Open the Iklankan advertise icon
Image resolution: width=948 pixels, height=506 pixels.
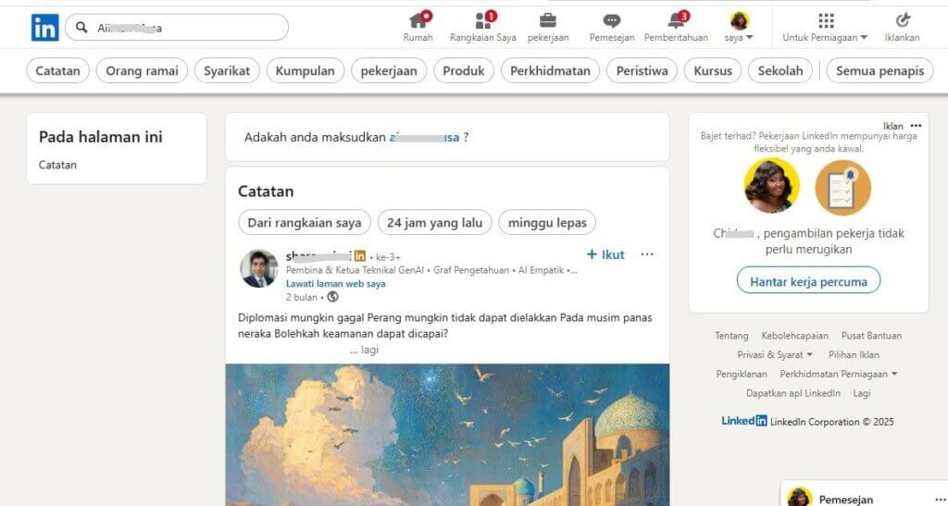coord(902,20)
